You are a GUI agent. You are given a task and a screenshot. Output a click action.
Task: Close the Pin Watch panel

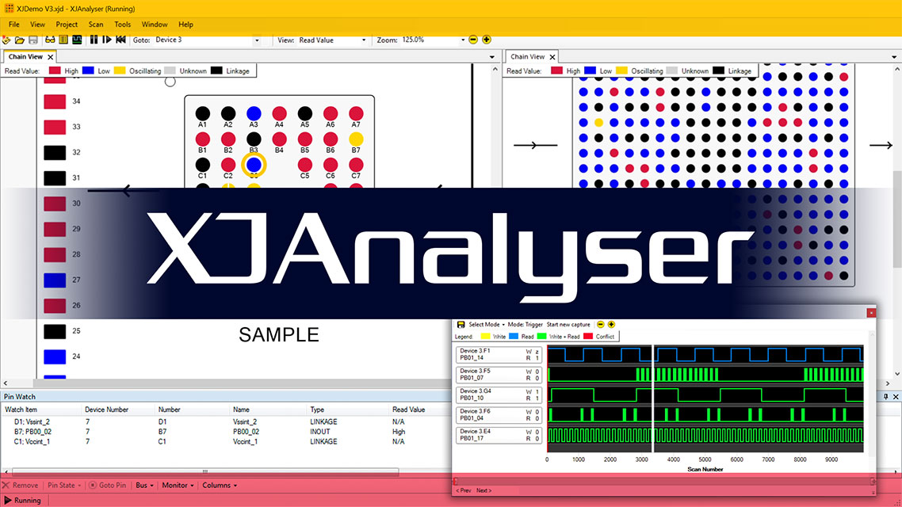[896, 397]
